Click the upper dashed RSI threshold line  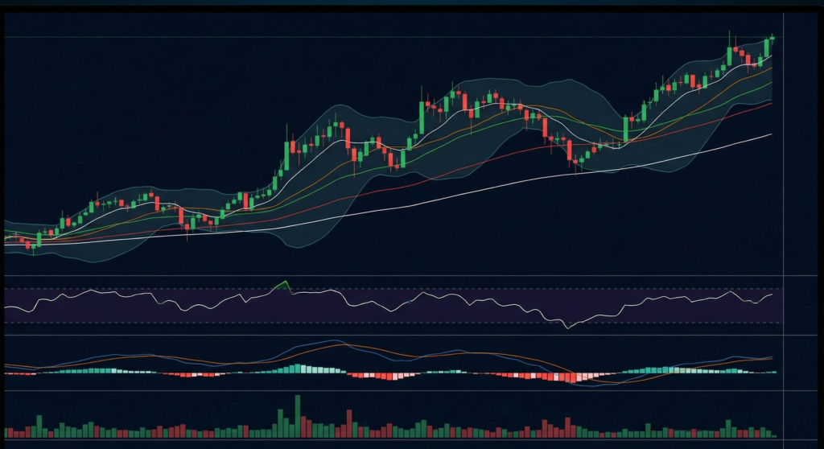[402, 289]
